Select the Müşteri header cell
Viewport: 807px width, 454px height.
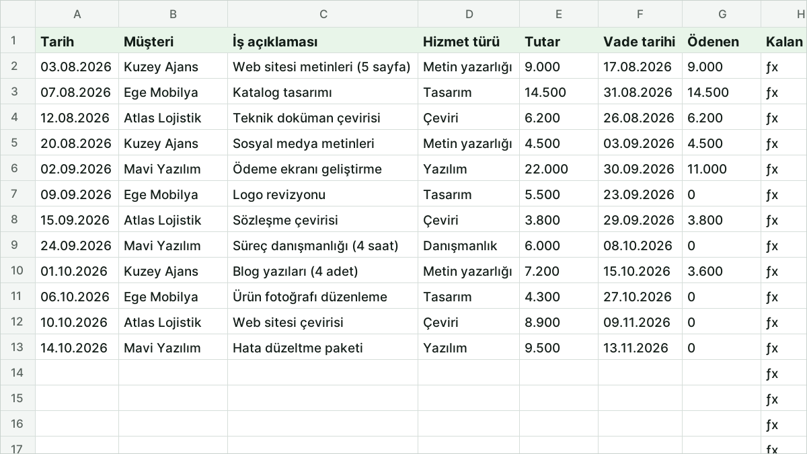tap(174, 41)
